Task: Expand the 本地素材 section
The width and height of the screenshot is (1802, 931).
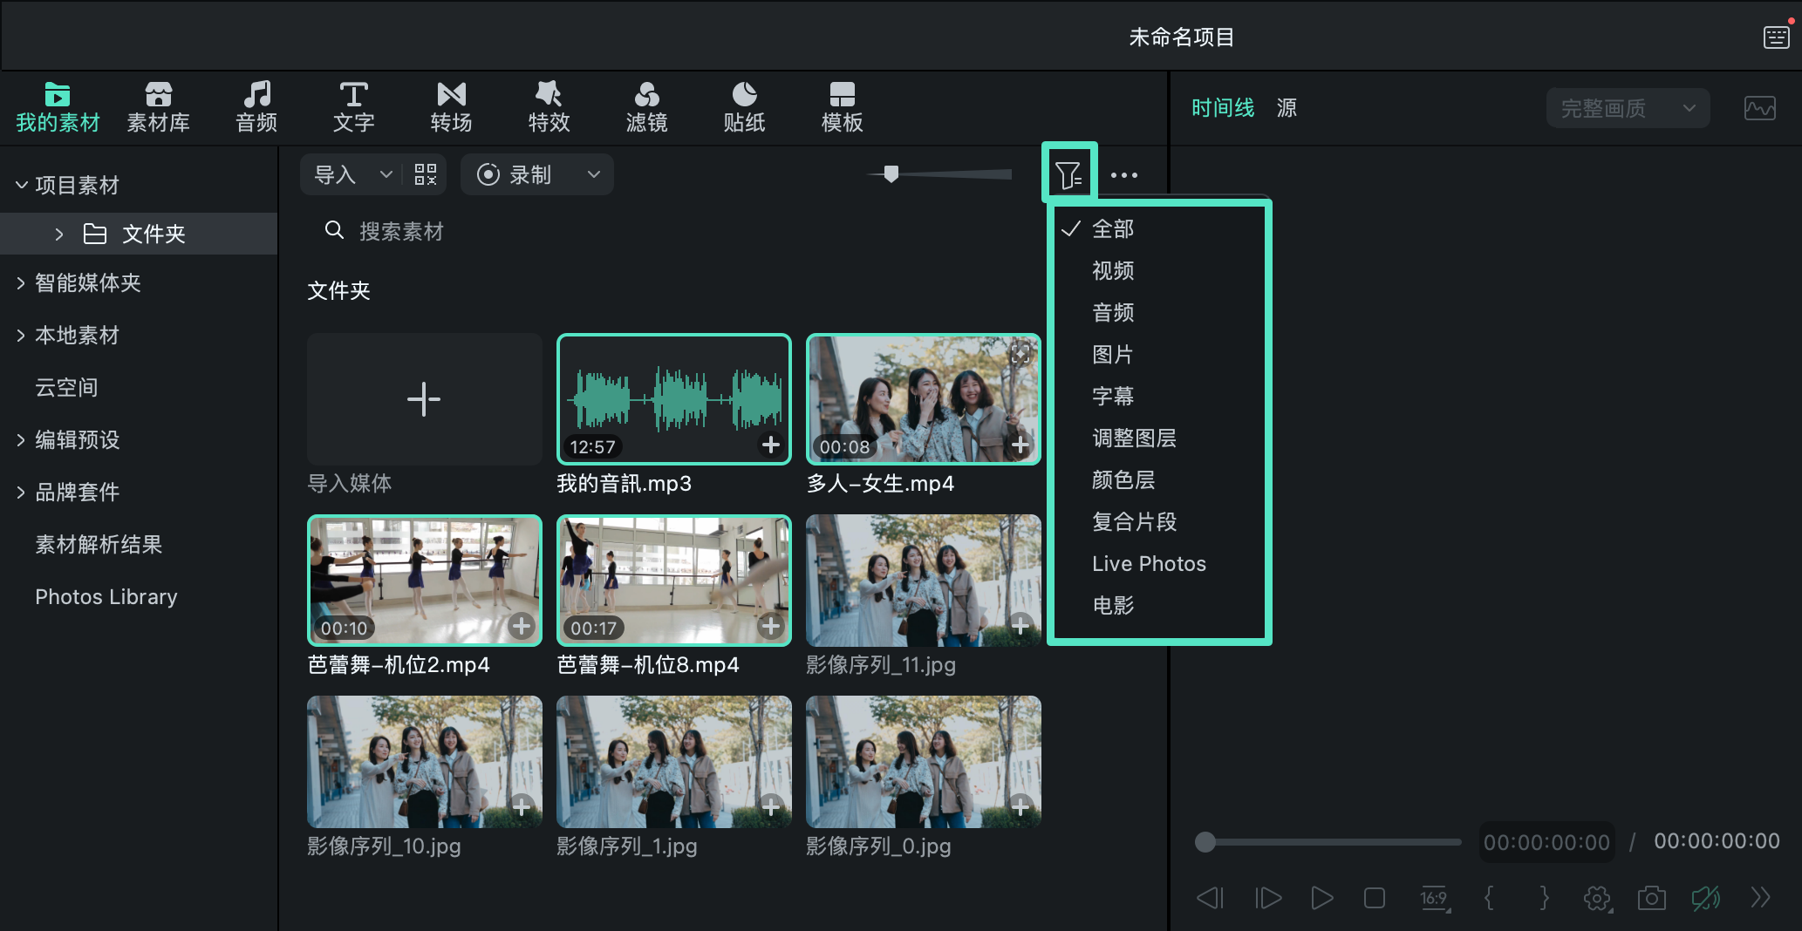Action: [21, 335]
